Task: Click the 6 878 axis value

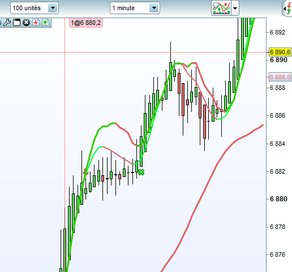Action: [277, 227]
